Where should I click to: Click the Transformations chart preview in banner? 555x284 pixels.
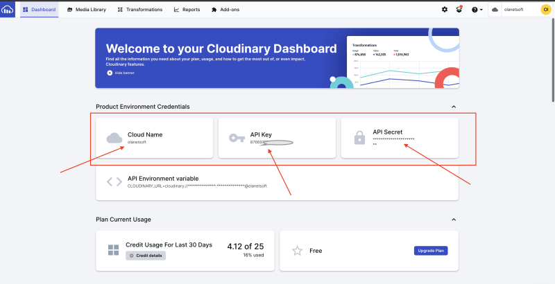[403, 62]
